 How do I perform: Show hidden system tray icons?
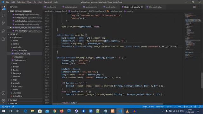[163, 111]
